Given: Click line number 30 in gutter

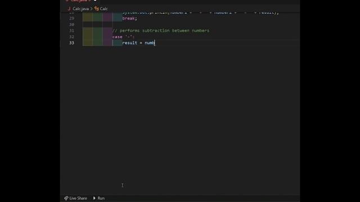Looking at the screenshot, I should point(71,25).
